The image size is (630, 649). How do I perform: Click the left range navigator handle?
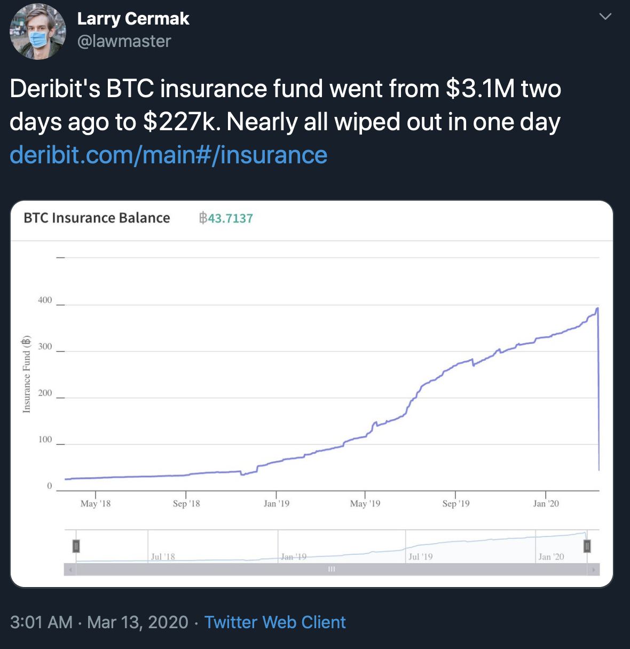coord(76,546)
